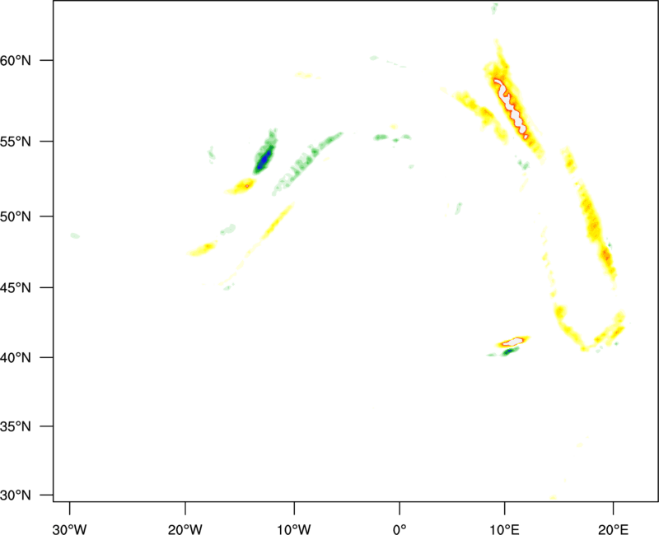Click the small red-outlined patch near 41°N 11°E
Viewport: 659px width, 535px height.
(512, 342)
